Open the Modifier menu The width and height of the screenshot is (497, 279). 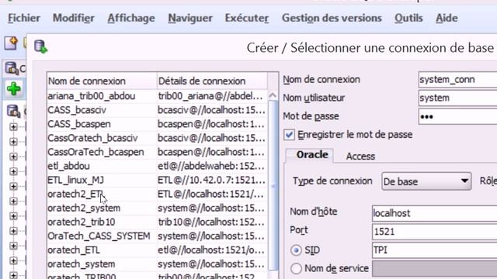click(74, 18)
